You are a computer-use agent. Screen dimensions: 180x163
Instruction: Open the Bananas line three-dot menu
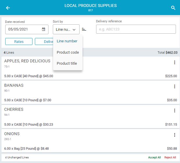[x=174, y=86]
